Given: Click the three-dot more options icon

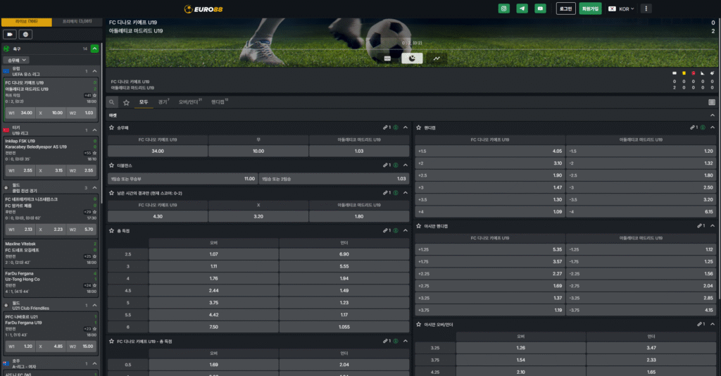Looking at the screenshot, I should [646, 8].
